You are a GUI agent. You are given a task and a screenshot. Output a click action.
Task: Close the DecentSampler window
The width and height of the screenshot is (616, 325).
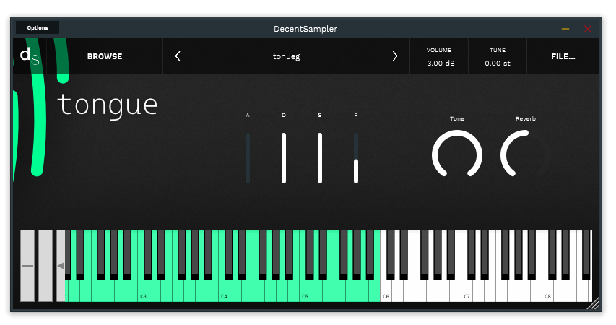[588, 29]
